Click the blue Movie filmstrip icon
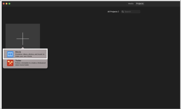Image resolution: width=181 pixels, height=109 pixels. click(x=10, y=54)
